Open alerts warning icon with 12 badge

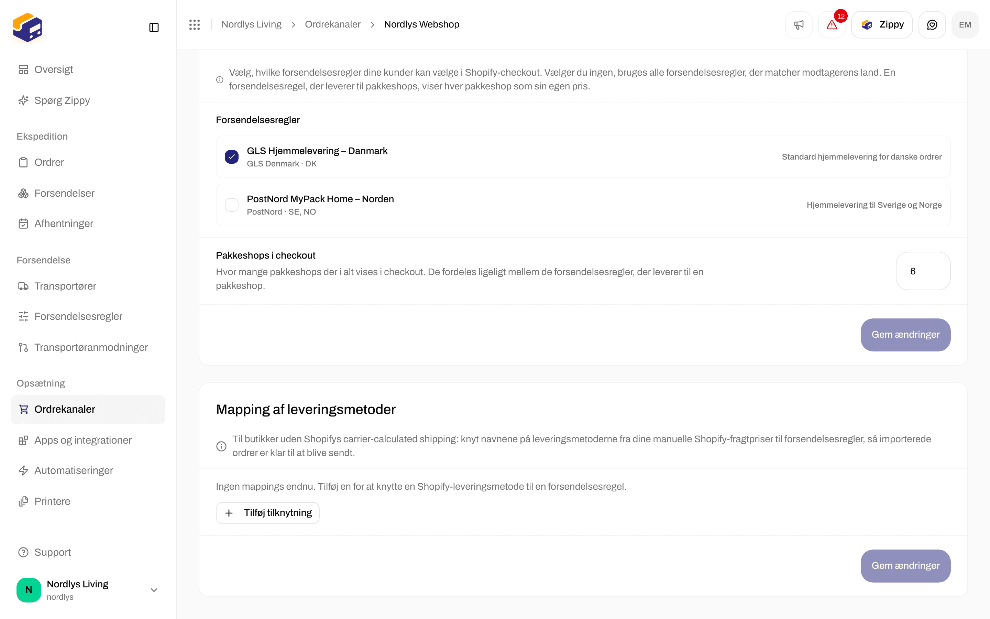(x=832, y=24)
